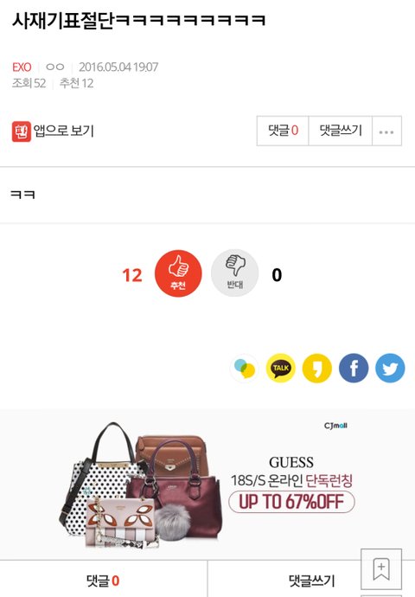Screen dimensions: 415x597
Task: Share via the yellow KakaoStory icon
Action: click(316, 369)
